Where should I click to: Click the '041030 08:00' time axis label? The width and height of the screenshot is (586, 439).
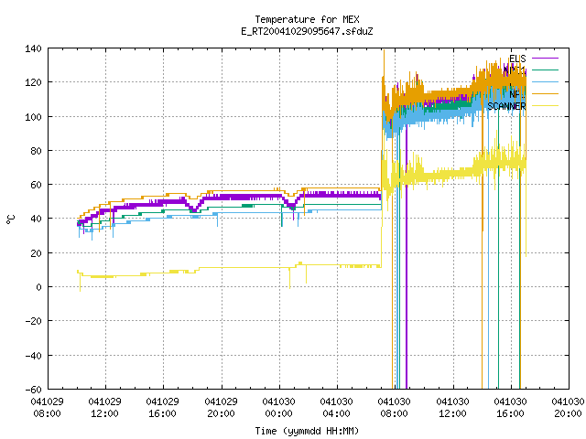point(395,408)
